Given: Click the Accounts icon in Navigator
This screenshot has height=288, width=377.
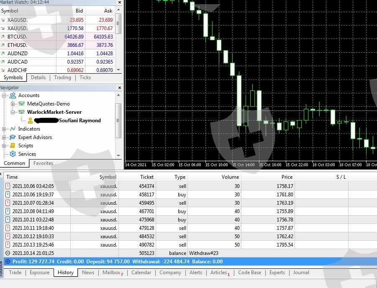Looking at the screenshot, I should 13,95.
